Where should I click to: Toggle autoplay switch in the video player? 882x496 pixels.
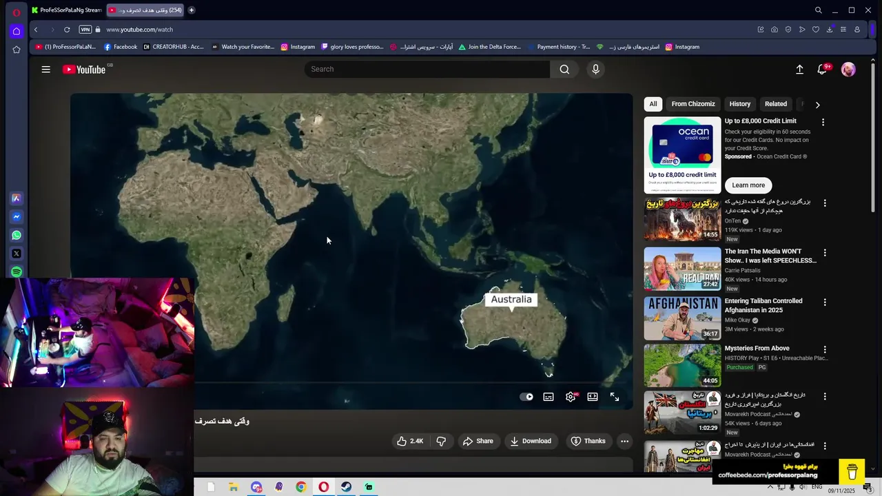[526, 397]
